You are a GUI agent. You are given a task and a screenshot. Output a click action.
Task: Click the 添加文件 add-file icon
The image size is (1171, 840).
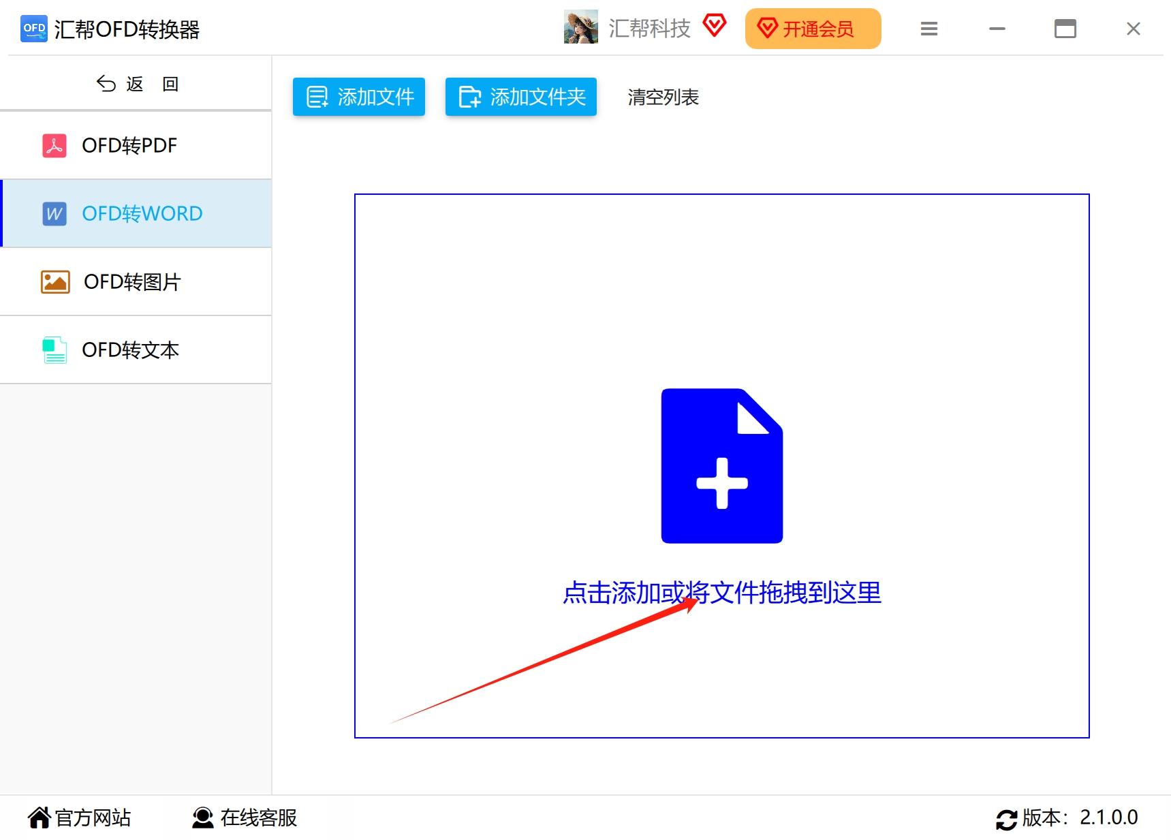pos(316,96)
